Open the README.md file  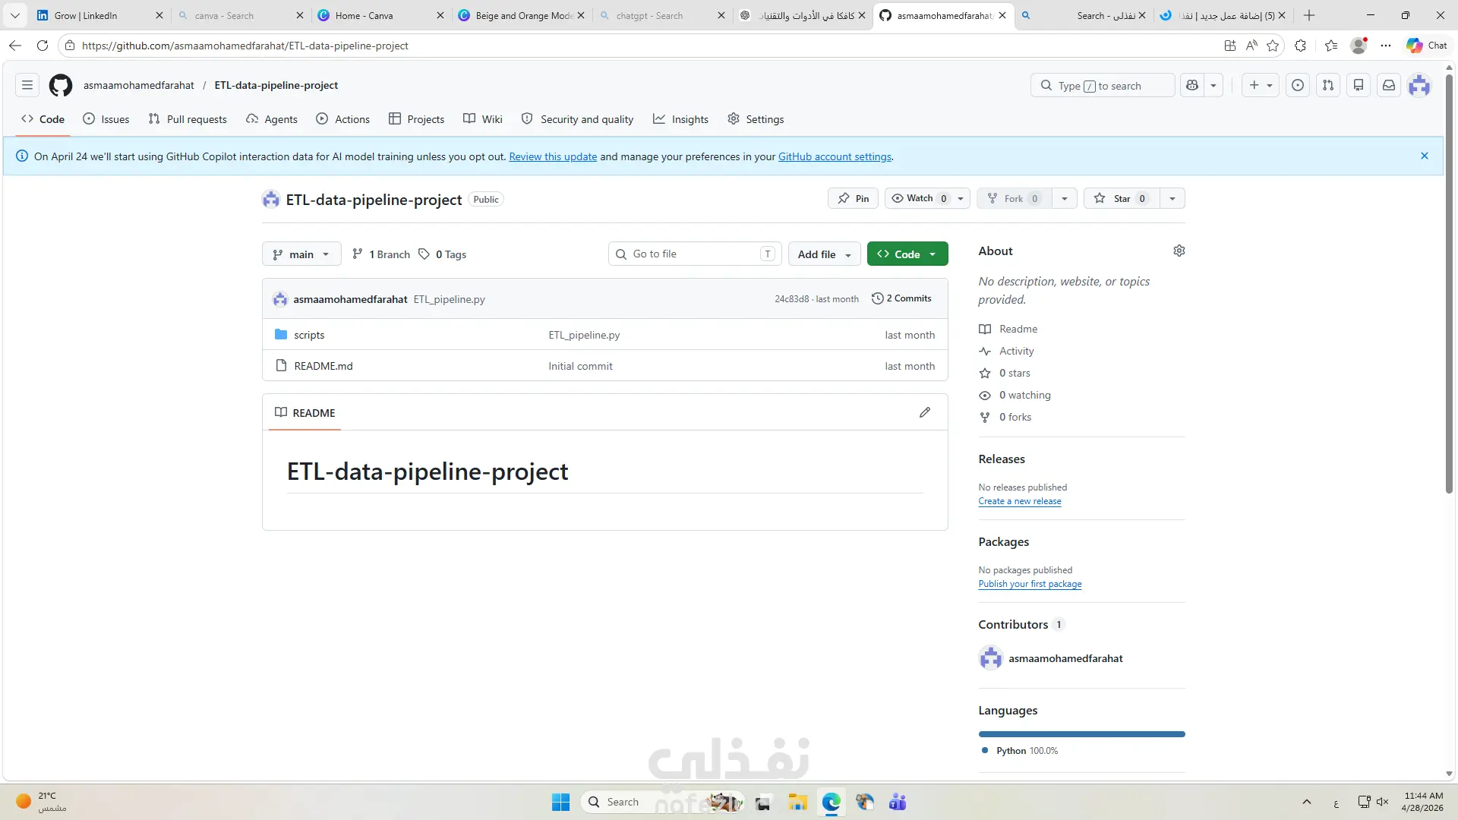pyautogui.click(x=323, y=366)
